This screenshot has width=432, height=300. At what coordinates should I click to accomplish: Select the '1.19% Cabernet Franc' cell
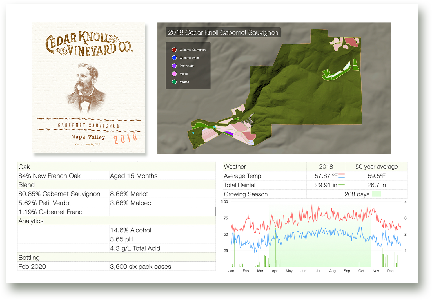pos(63,212)
